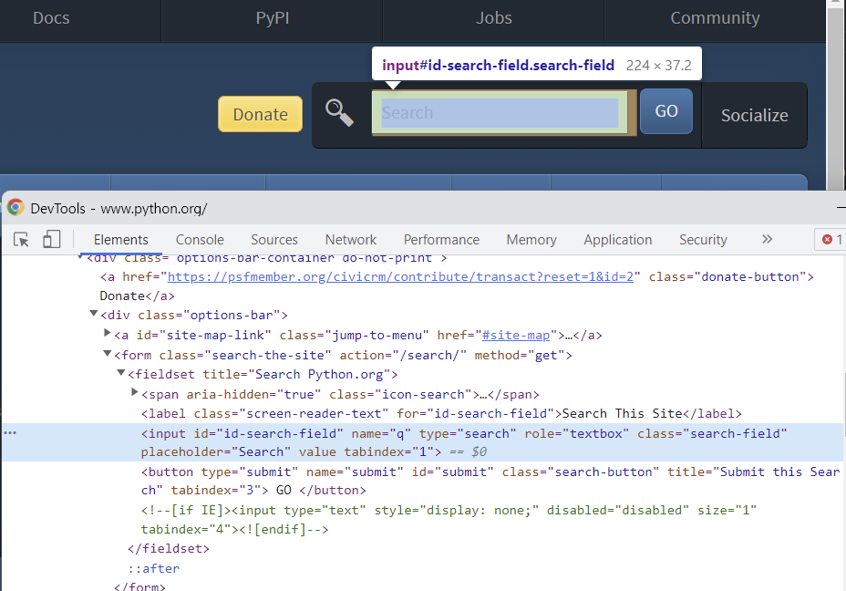Viewport: 846px width, 591px height.
Task: Collapse the search-the-site form node
Action: (x=107, y=354)
